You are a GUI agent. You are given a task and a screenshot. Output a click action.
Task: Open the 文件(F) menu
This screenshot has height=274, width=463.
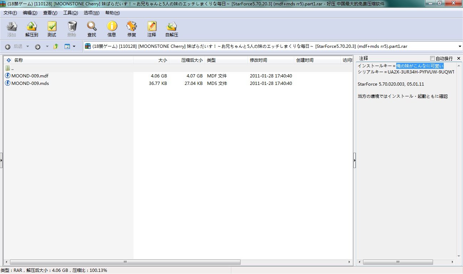[10, 13]
